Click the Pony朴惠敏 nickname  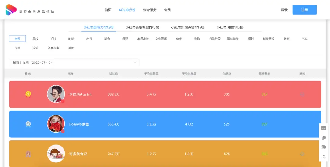point(79,124)
